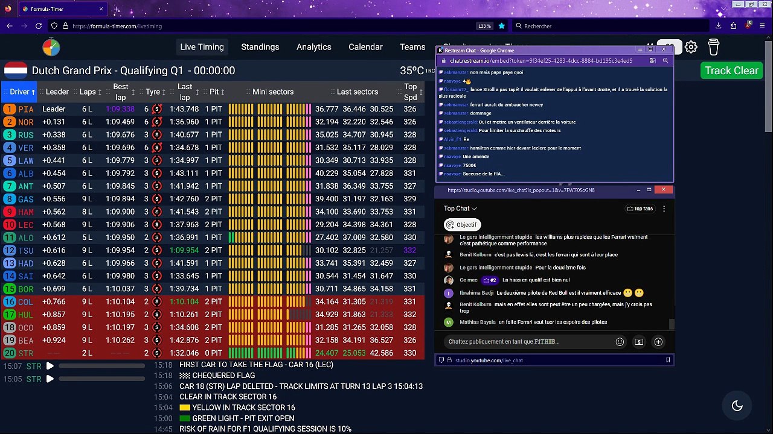Open emoji picker in YouTube chat
773x434 pixels.
tap(620, 342)
